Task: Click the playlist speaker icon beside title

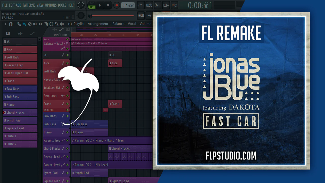Action: click(70, 24)
